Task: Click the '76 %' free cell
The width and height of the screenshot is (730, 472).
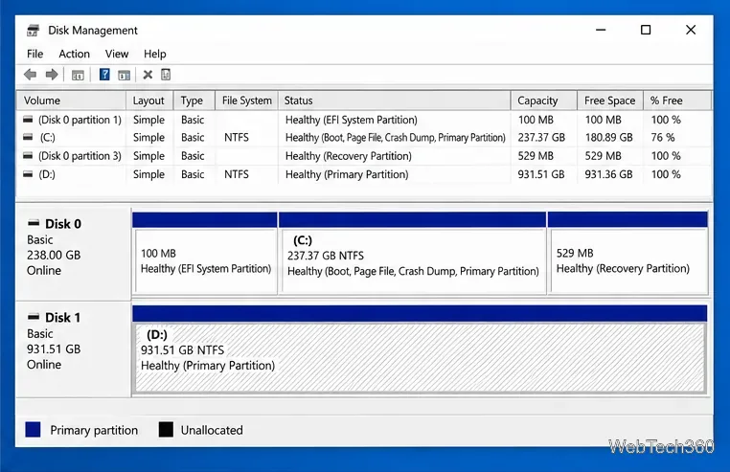Action: point(663,137)
